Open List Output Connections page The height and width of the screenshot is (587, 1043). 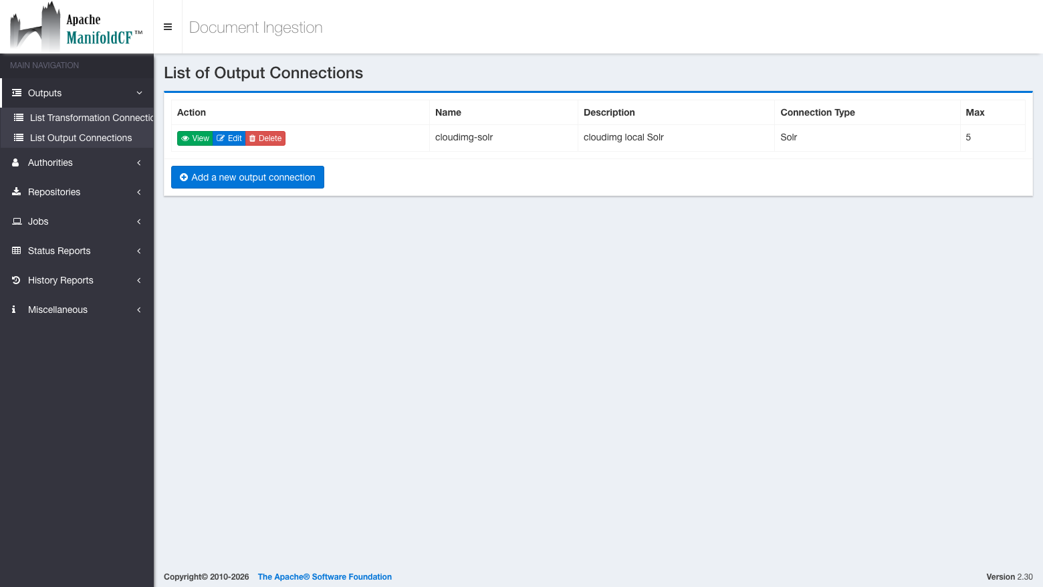(x=77, y=138)
